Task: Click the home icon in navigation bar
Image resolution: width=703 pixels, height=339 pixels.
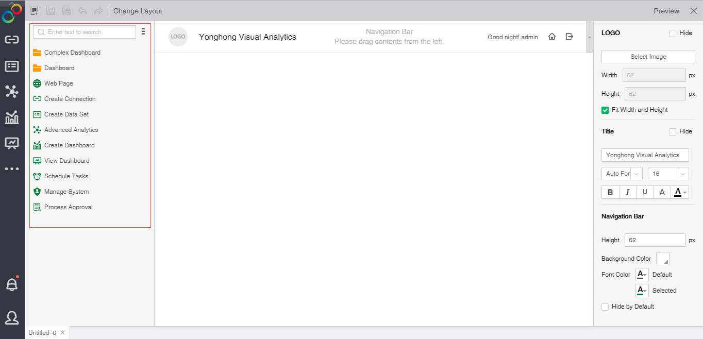Action: (552, 37)
